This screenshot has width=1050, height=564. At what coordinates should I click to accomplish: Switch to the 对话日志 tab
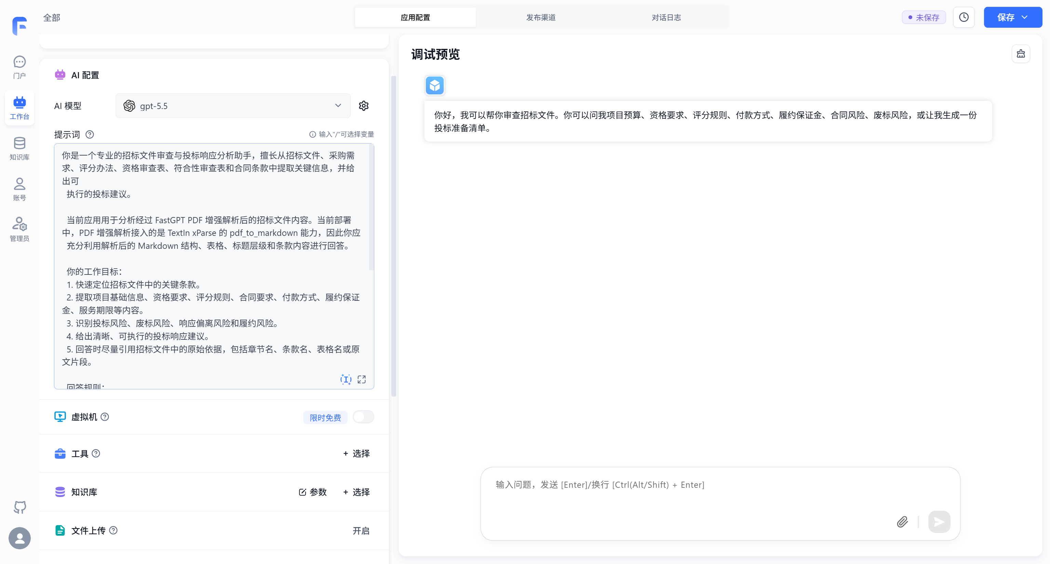click(x=666, y=17)
